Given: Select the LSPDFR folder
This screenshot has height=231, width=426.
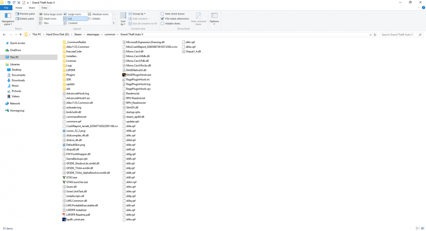Looking at the screenshot, I should pyautogui.click(x=69, y=70).
